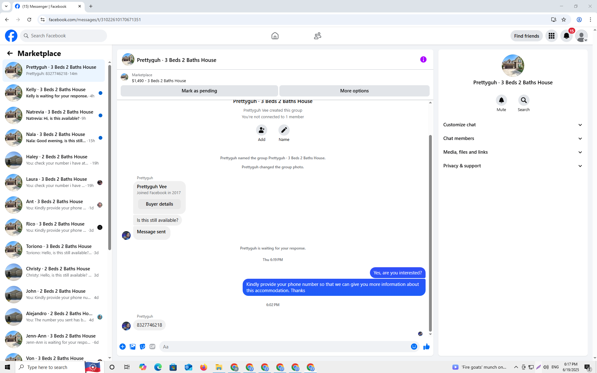Send a thumbs-up like
This screenshot has height=373, width=597.
426,347
